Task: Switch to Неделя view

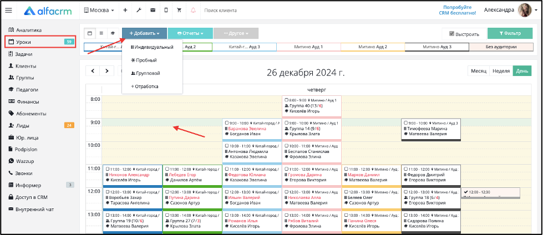Action: [x=501, y=71]
